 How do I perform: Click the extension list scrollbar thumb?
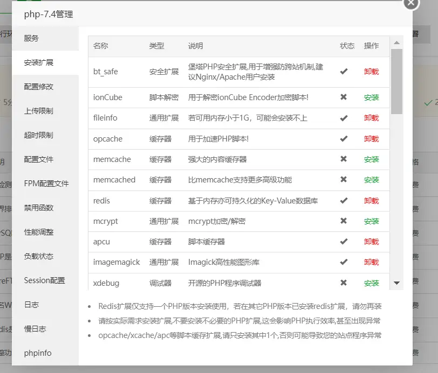pyautogui.click(x=397, y=81)
